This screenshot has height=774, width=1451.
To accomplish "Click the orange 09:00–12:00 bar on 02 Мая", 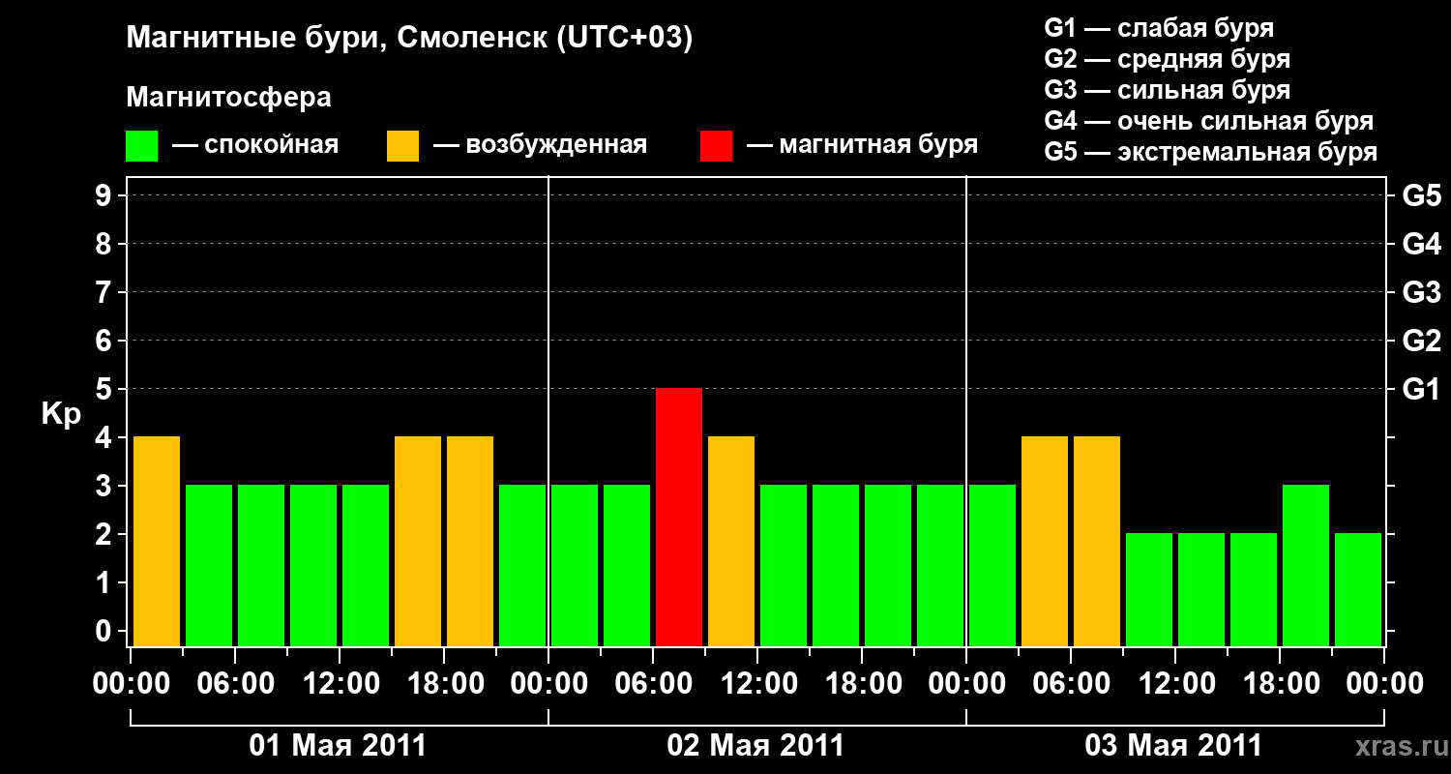I will (731, 541).
